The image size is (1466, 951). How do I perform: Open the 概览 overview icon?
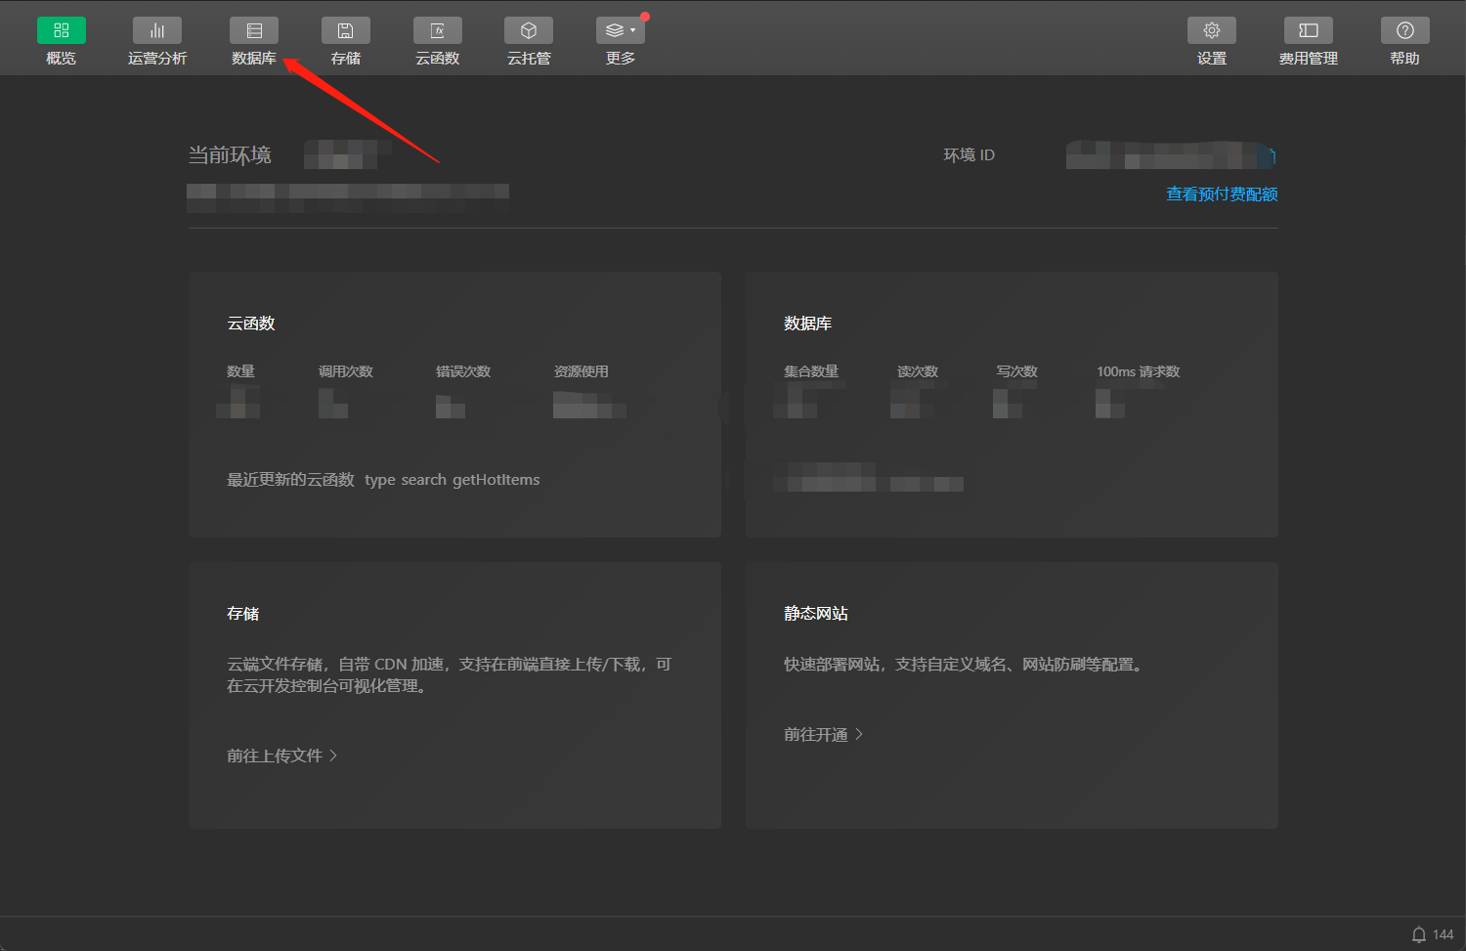coord(61,31)
